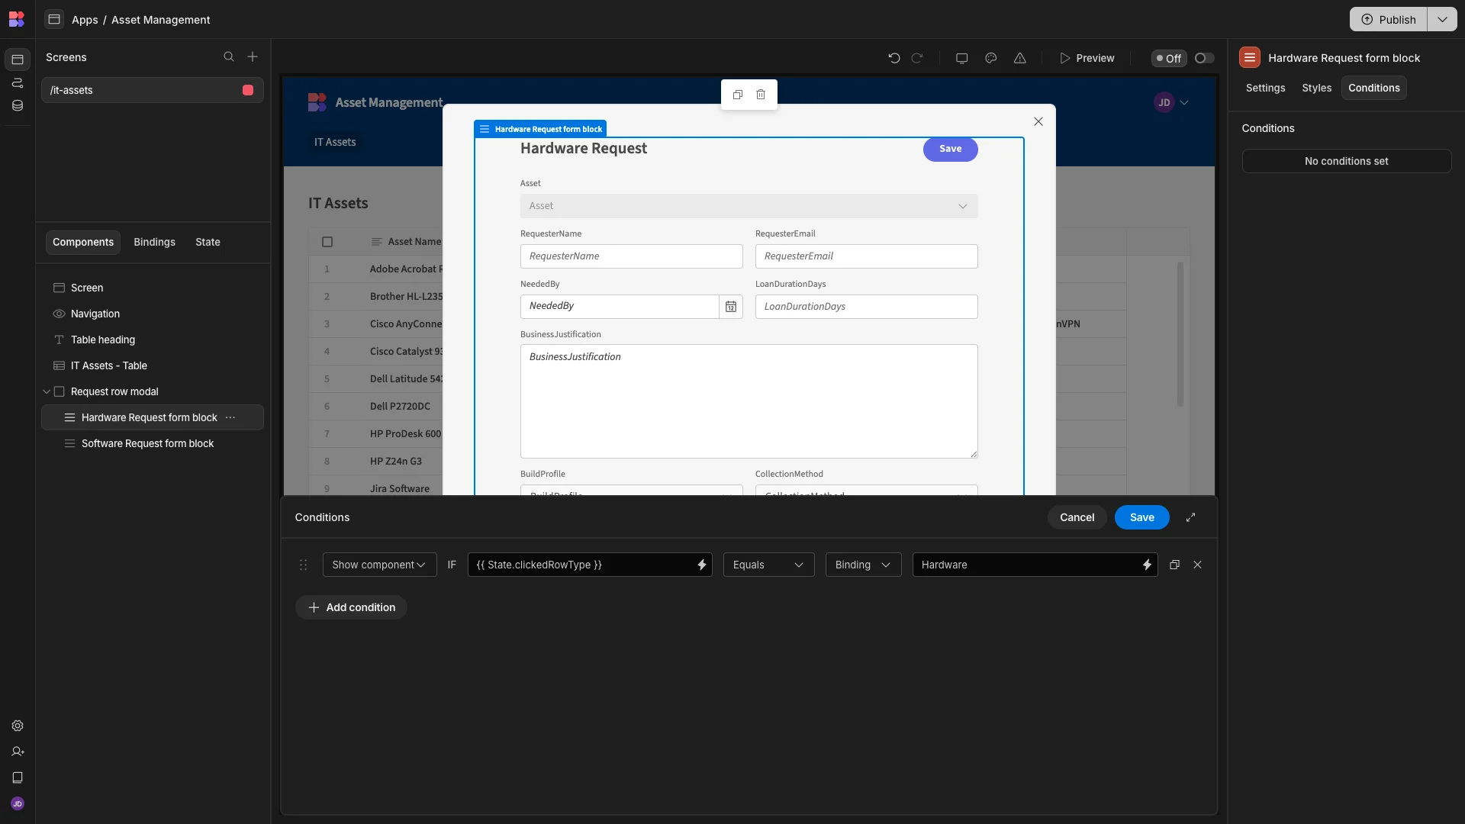Open the Design screens sidebar icon
1465x824 pixels.
(18, 60)
